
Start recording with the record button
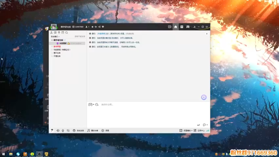coord(105,130)
